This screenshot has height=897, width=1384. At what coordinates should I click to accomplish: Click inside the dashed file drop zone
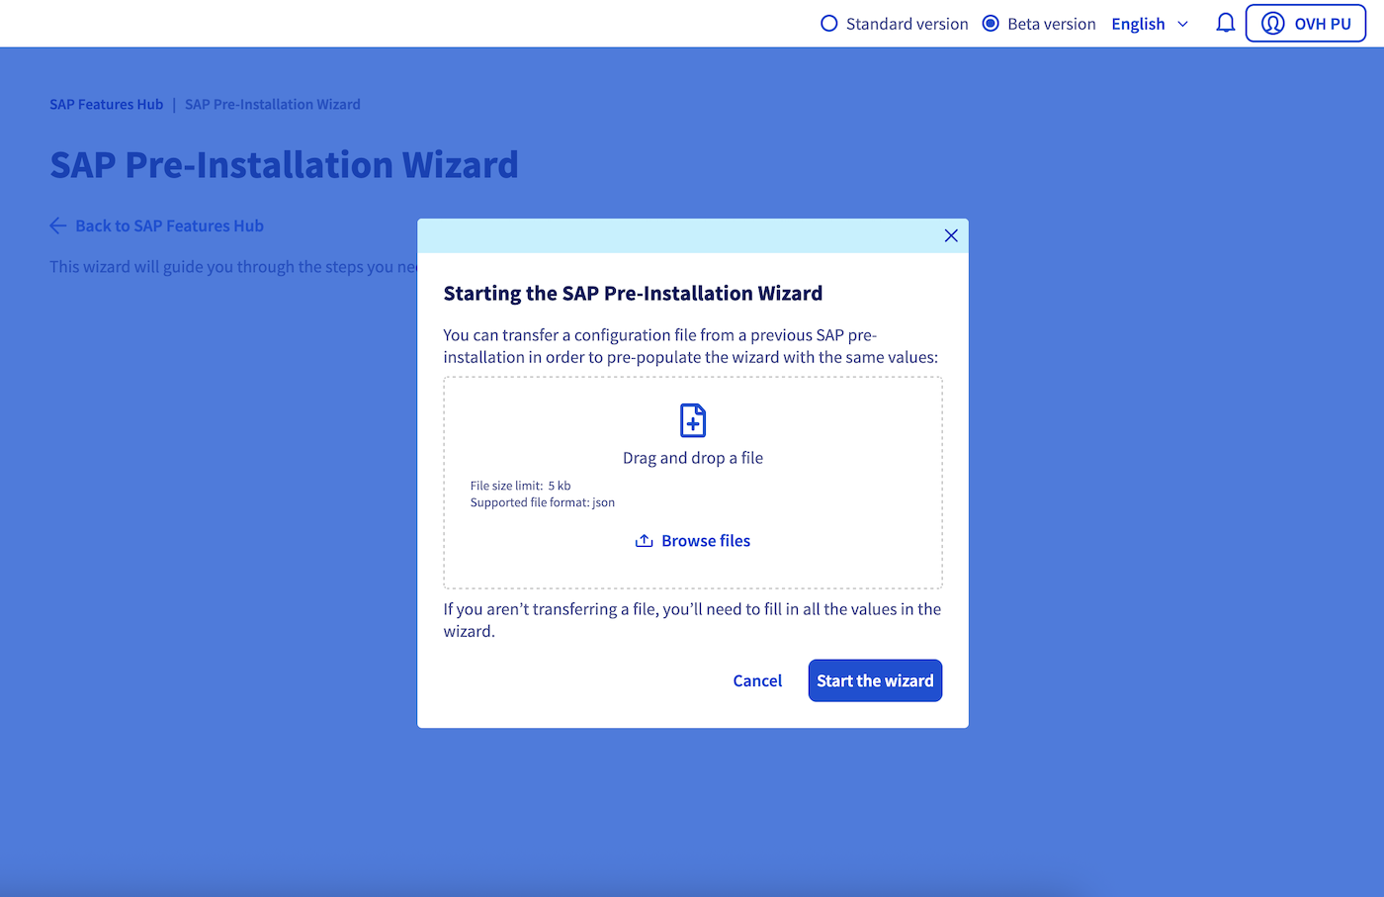(692, 483)
